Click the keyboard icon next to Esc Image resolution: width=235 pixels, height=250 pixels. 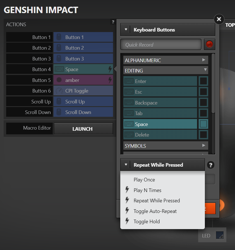[x=129, y=92]
